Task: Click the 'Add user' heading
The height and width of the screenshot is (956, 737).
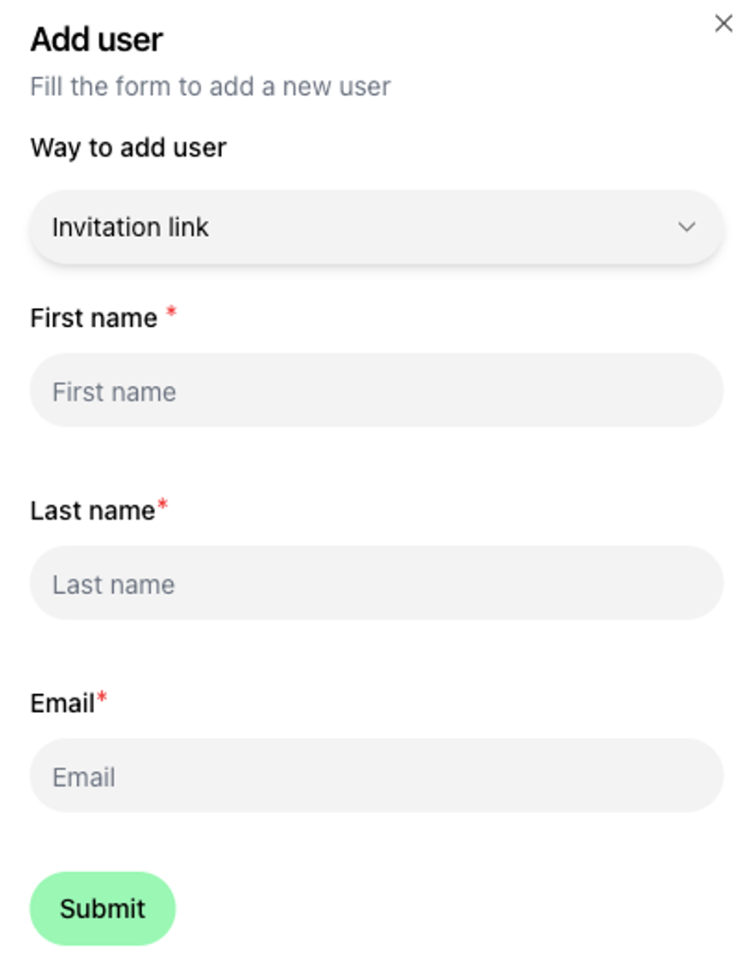Action: 97,39
